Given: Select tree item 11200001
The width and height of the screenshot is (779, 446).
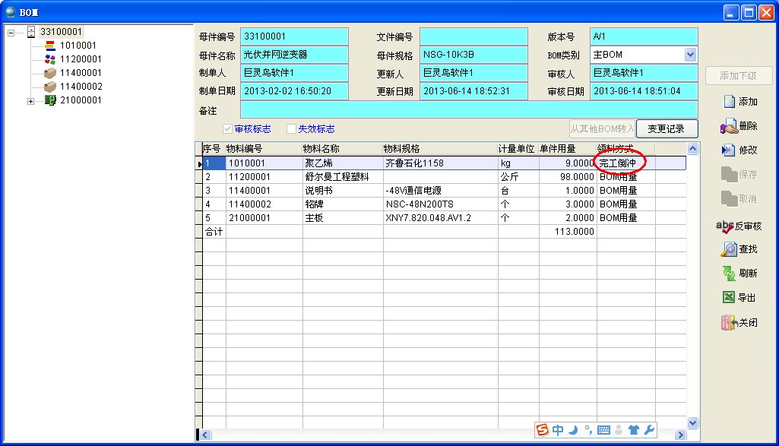Looking at the screenshot, I should click(x=81, y=59).
